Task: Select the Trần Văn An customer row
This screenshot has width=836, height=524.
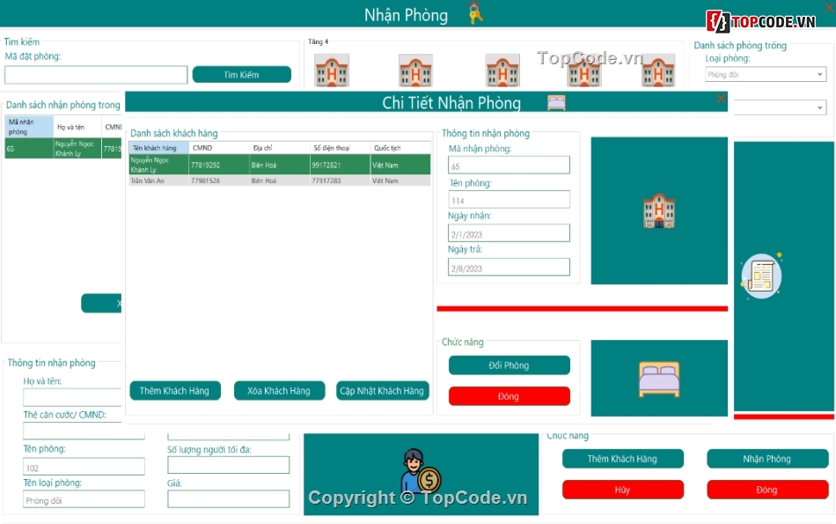Action: click(279, 181)
